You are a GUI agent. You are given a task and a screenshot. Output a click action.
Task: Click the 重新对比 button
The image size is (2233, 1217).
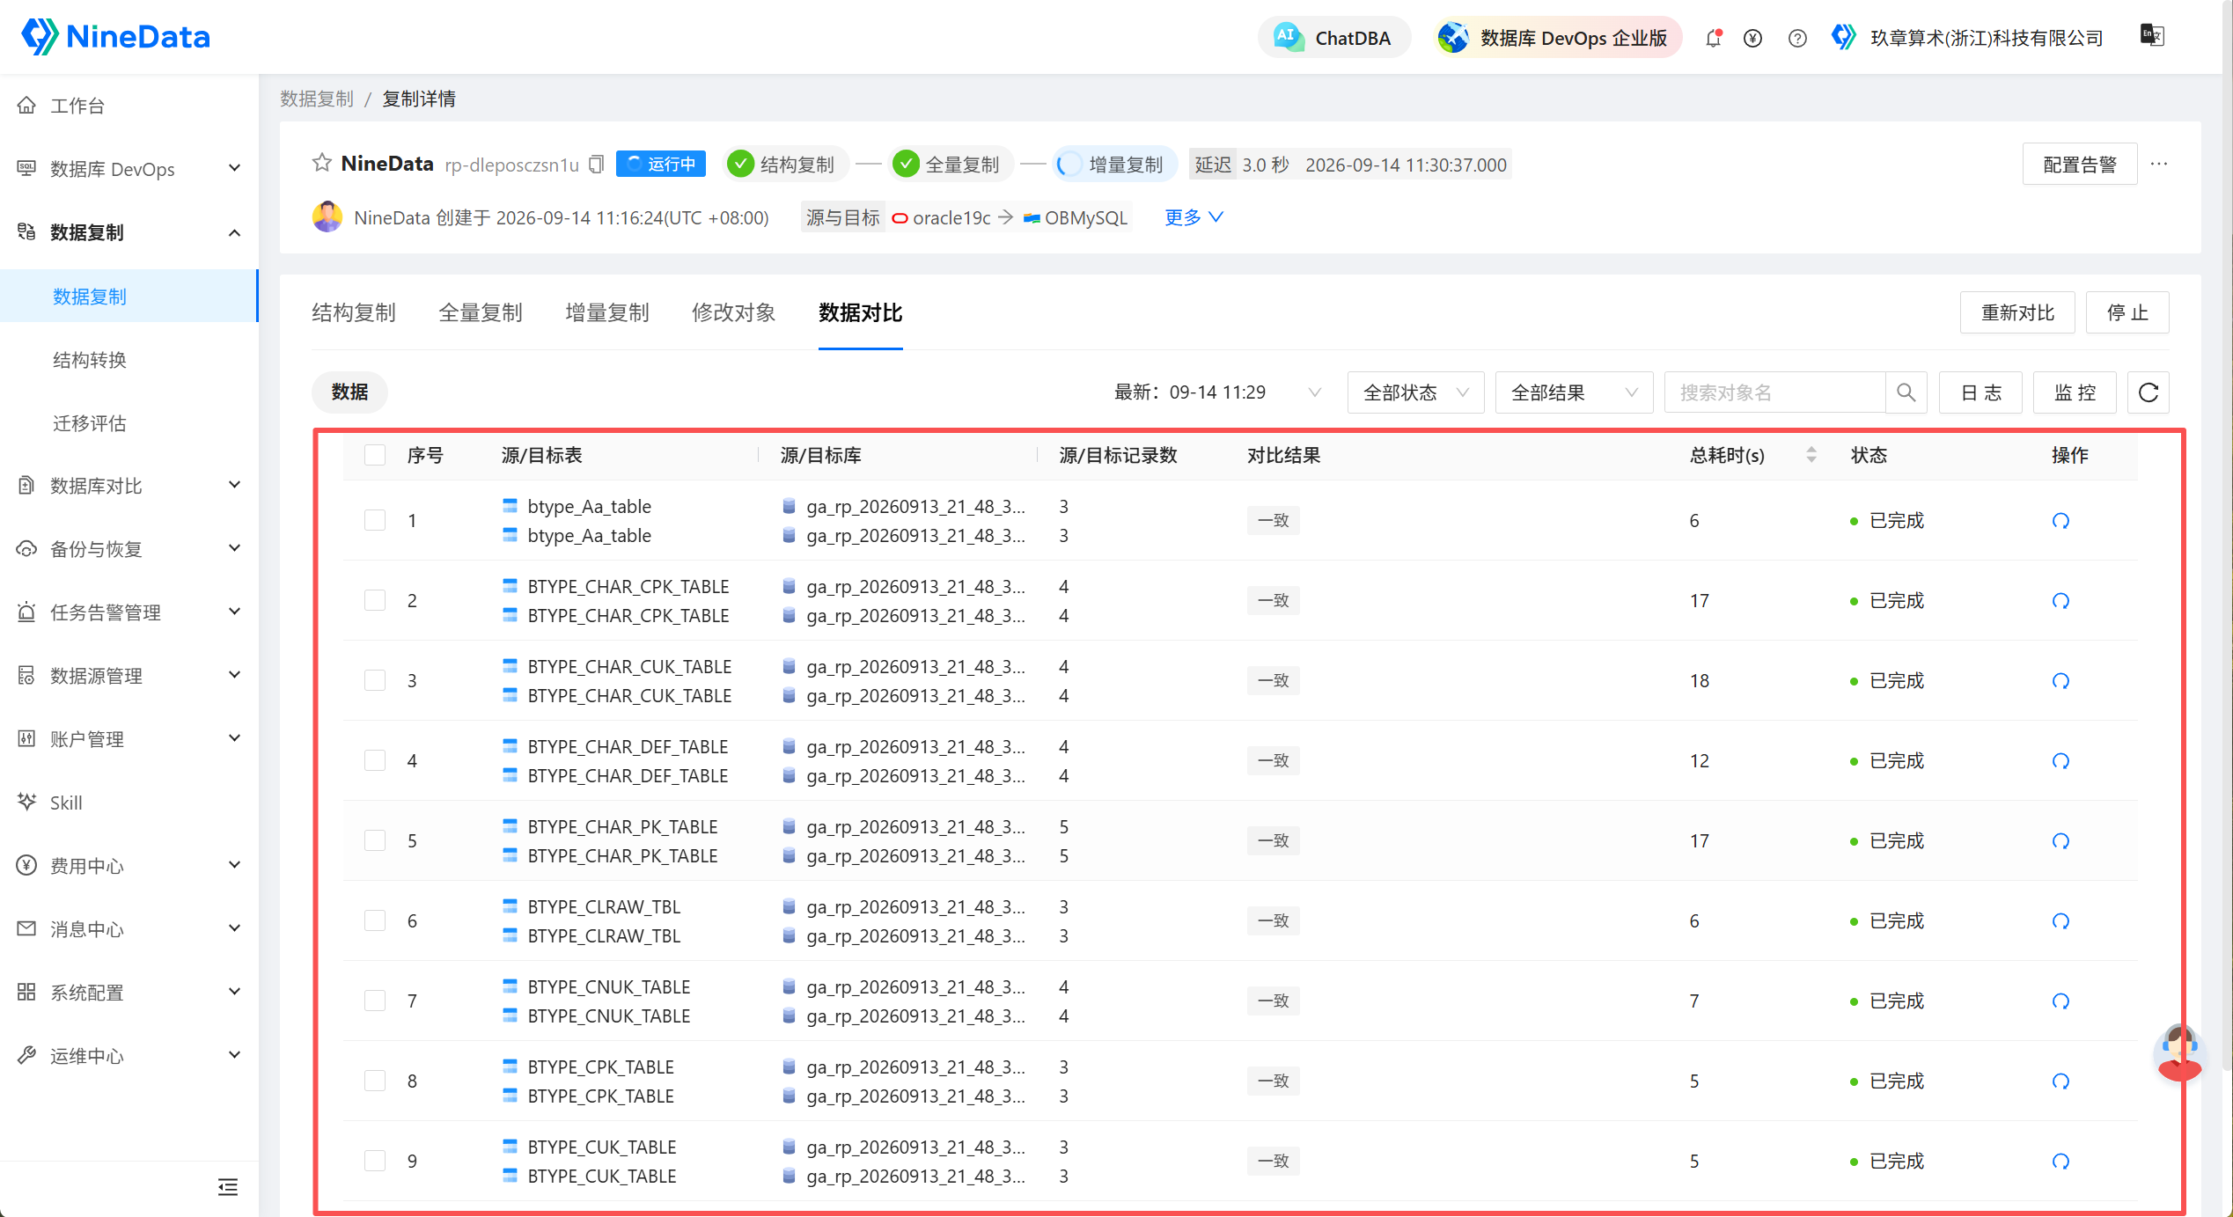click(2017, 313)
